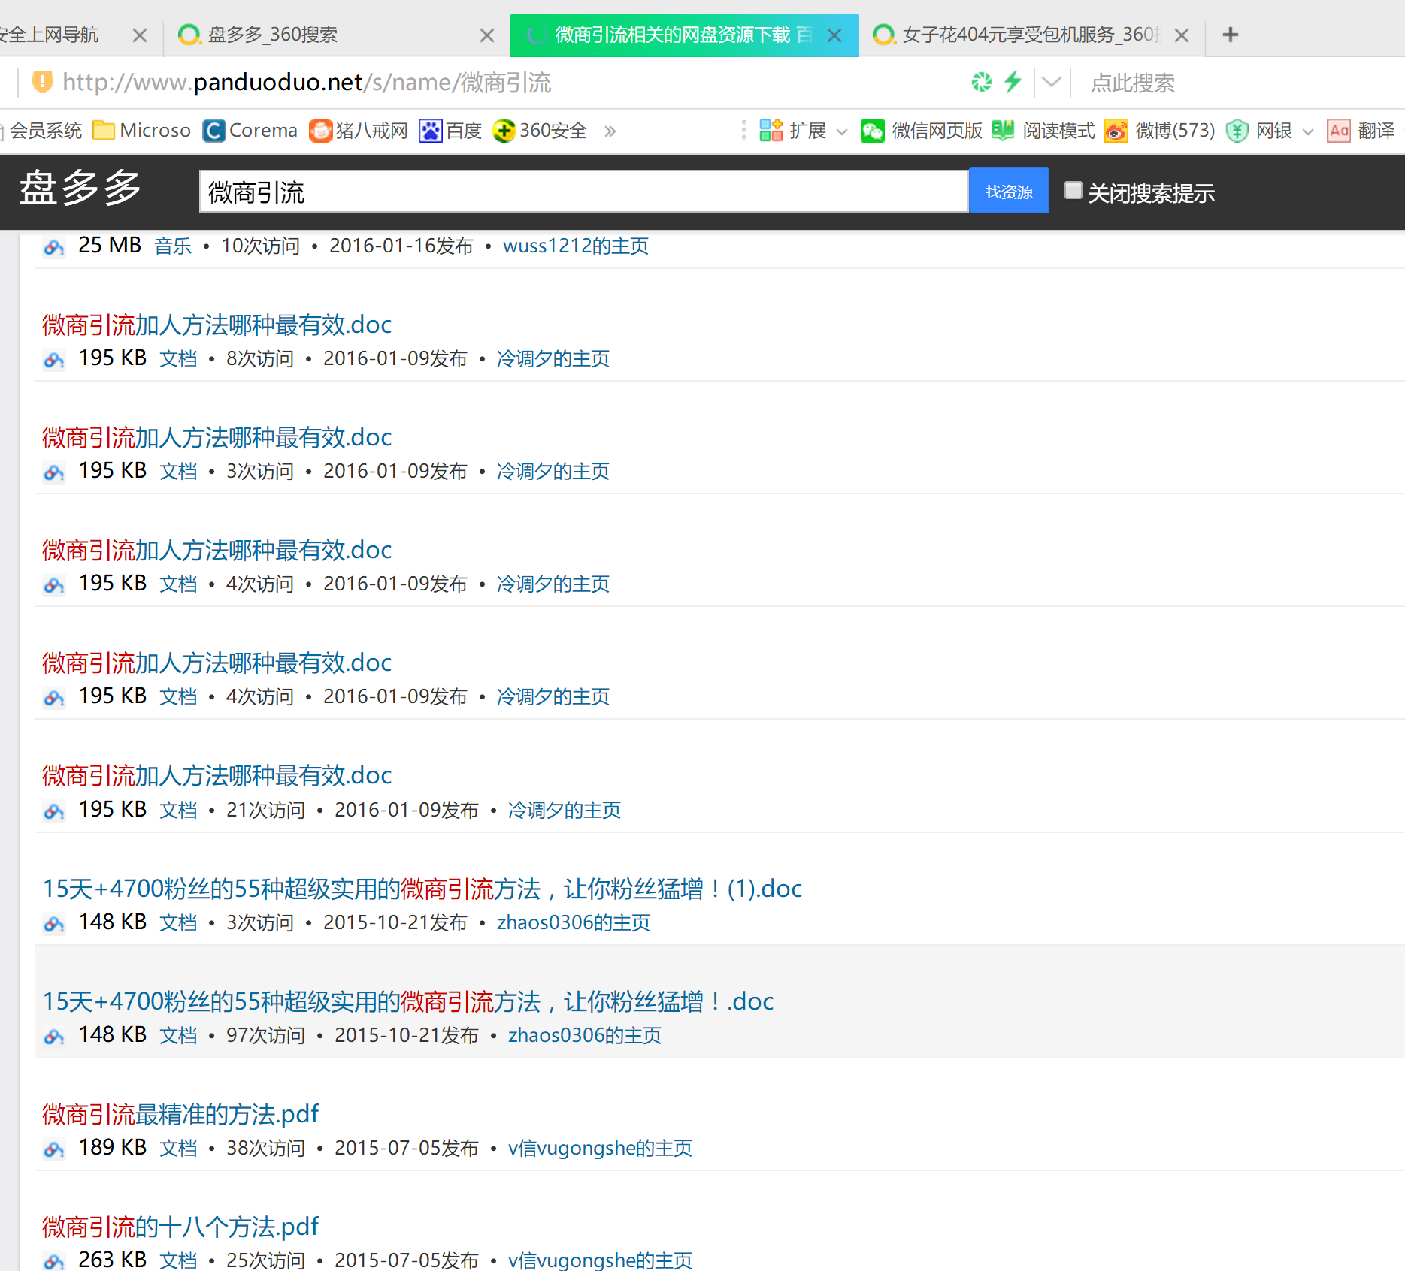Open 微商引流最精准的方法.pdf
Image resolution: width=1405 pixels, height=1271 pixels.
click(180, 1114)
